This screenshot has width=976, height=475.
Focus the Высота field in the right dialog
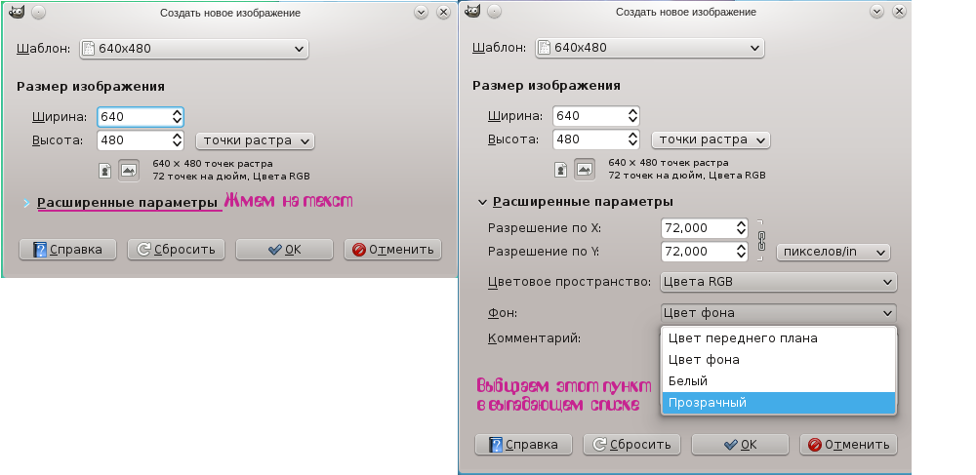pos(589,139)
